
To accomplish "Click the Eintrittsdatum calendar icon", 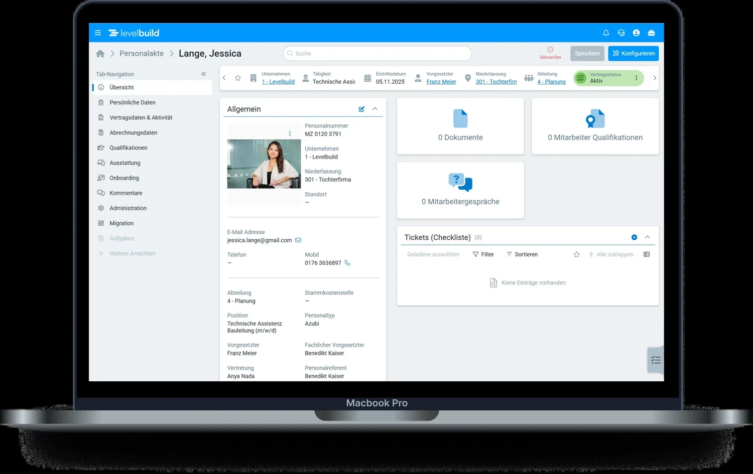I will pyautogui.click(x=367, y=78).
